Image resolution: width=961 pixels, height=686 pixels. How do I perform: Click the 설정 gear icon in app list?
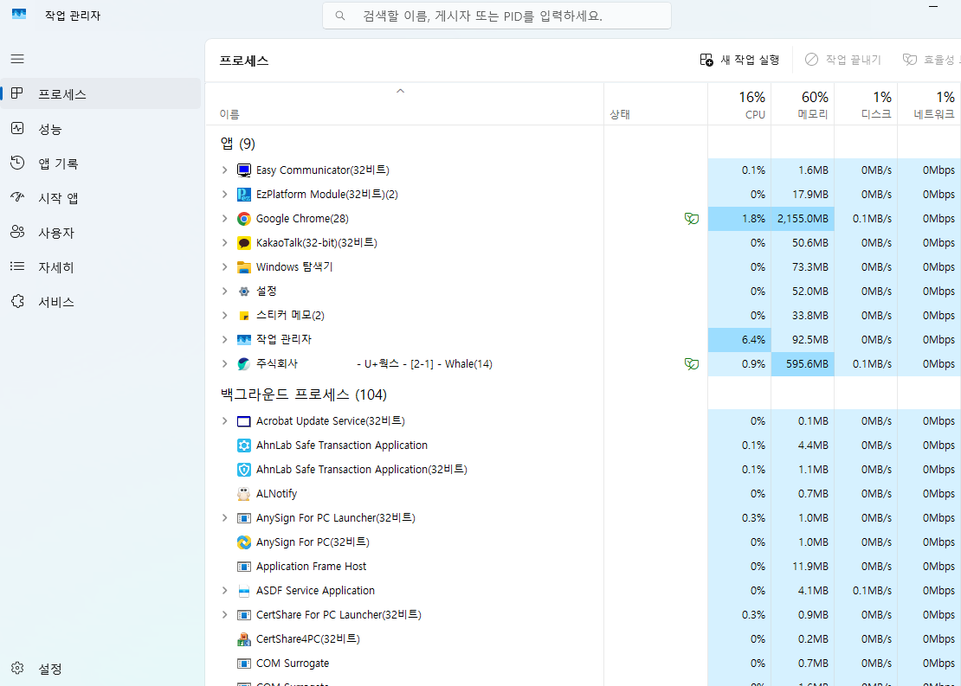[x=244, y=292]
